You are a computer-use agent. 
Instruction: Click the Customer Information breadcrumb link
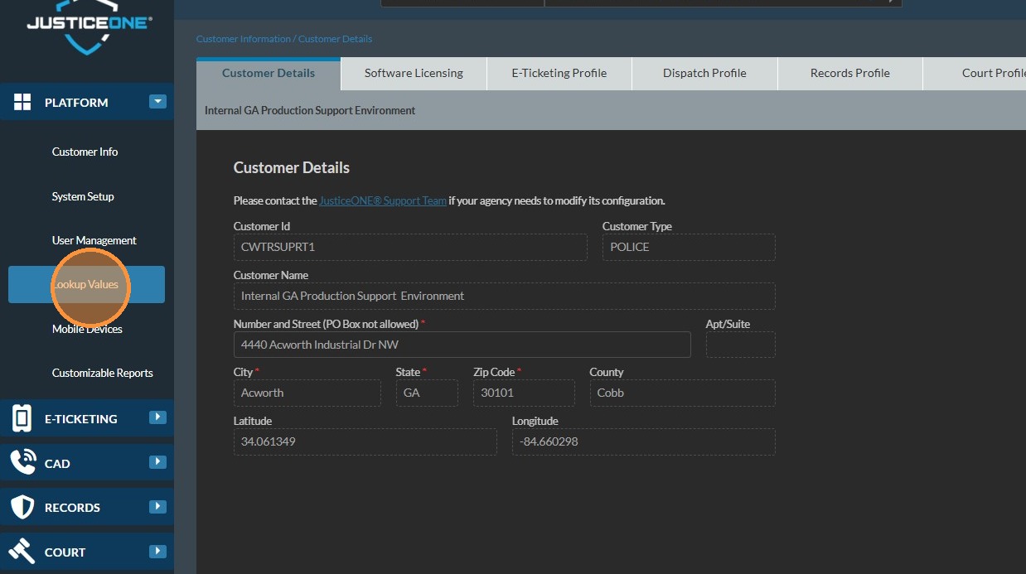(243, 39)
